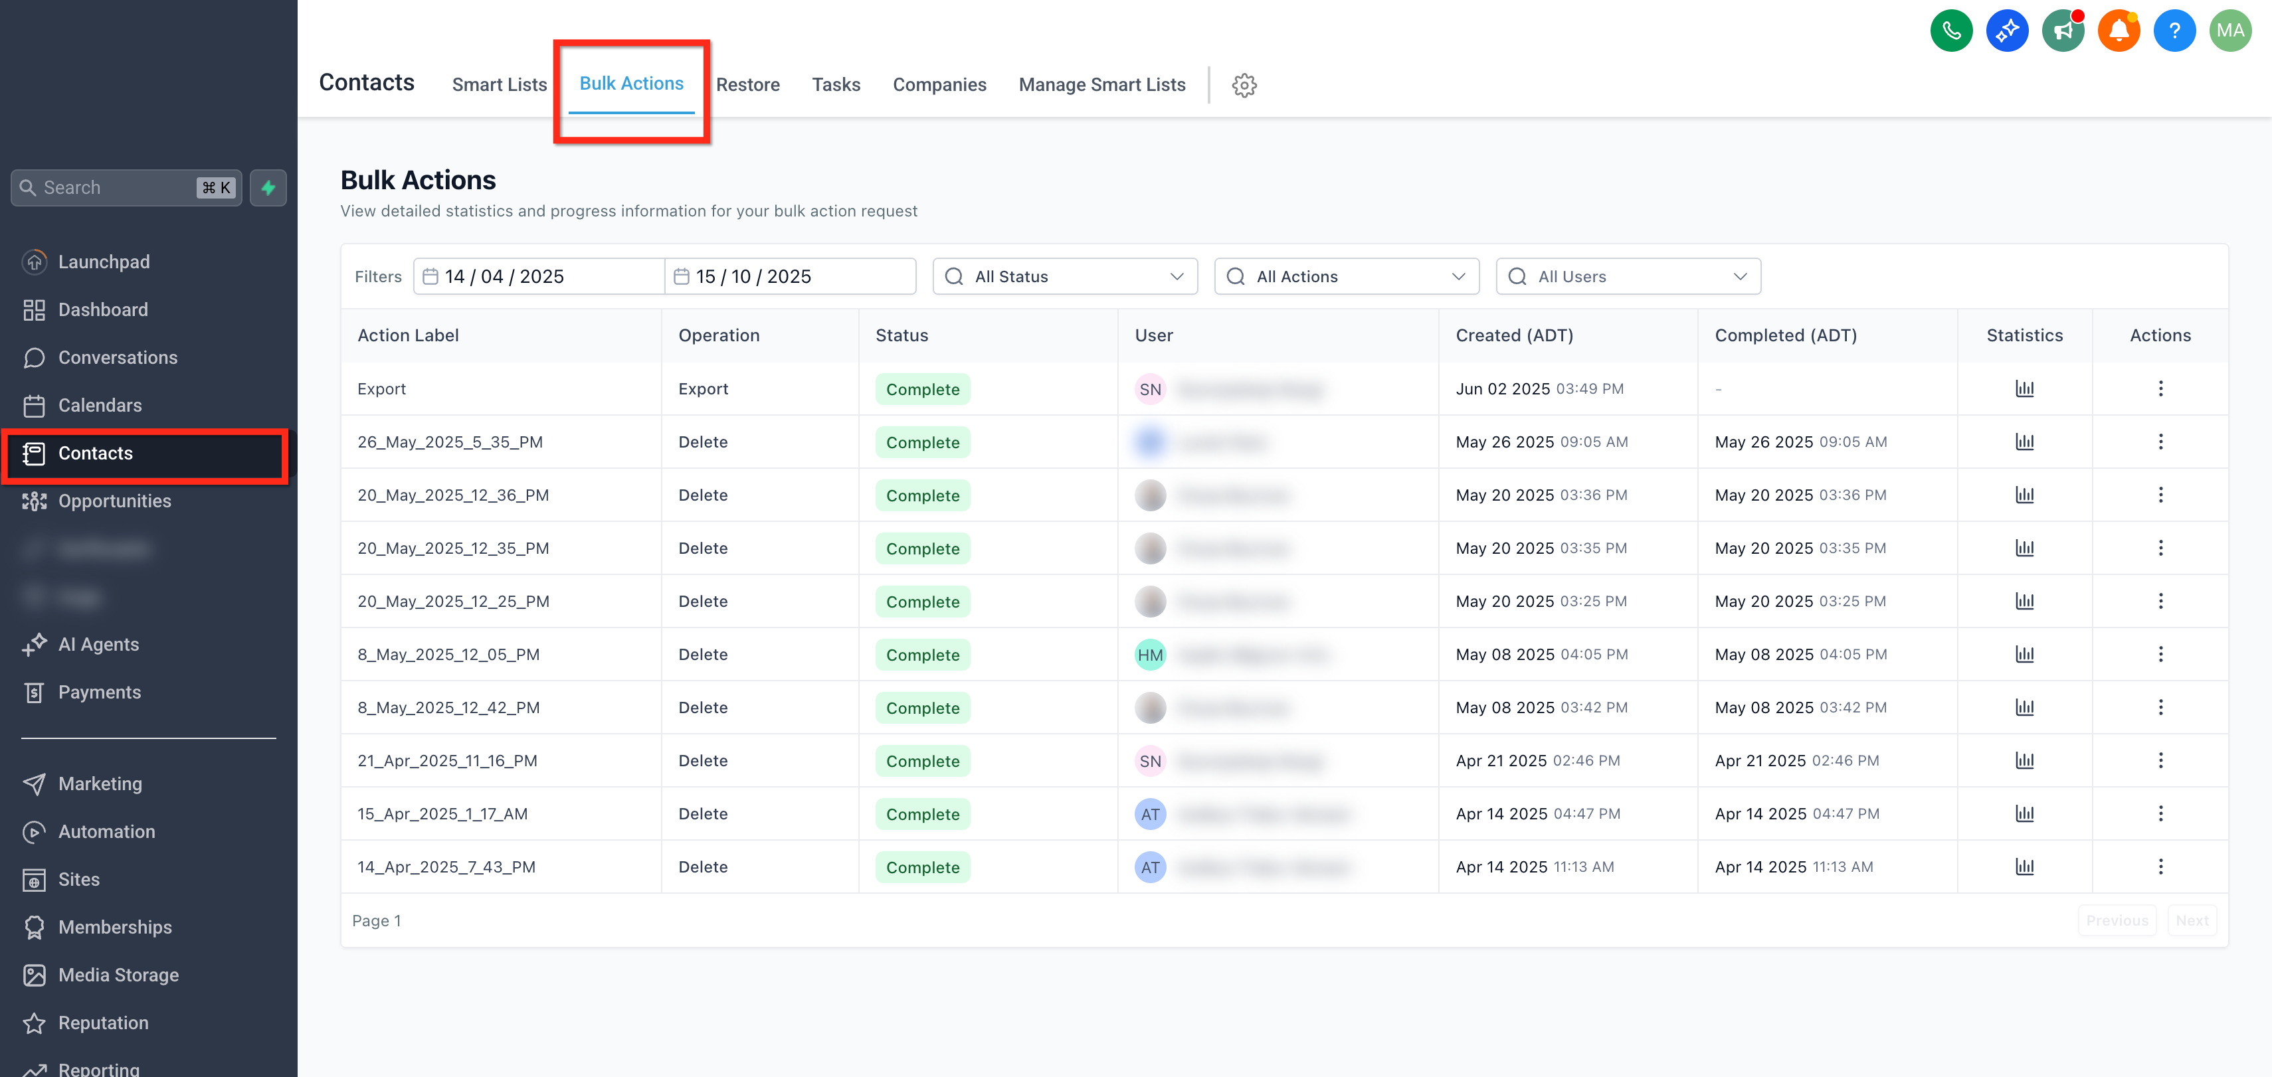Screen dimensions: 2272x1077
Task: Expand the All Actions filter dropdown
Action: tap(1346, 277)
